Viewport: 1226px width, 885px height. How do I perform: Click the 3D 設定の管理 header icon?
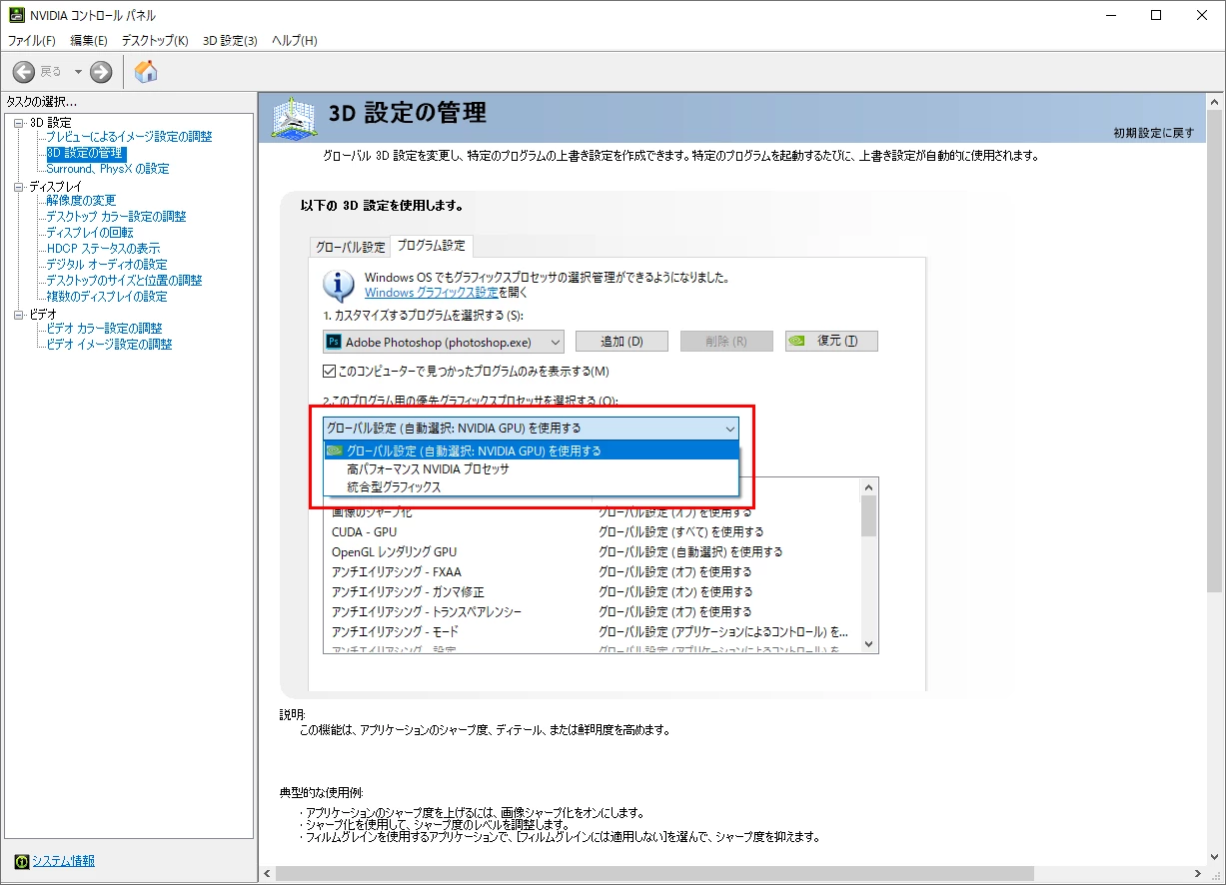296,119
